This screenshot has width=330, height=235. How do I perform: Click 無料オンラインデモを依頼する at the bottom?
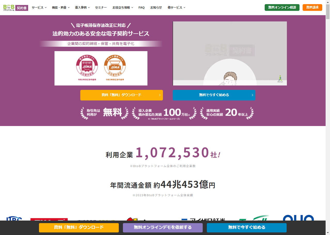(x=163, y=228)
